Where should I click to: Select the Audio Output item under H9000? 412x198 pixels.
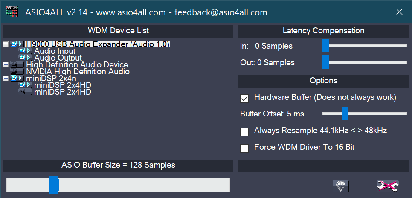click(x=58, y=58)
